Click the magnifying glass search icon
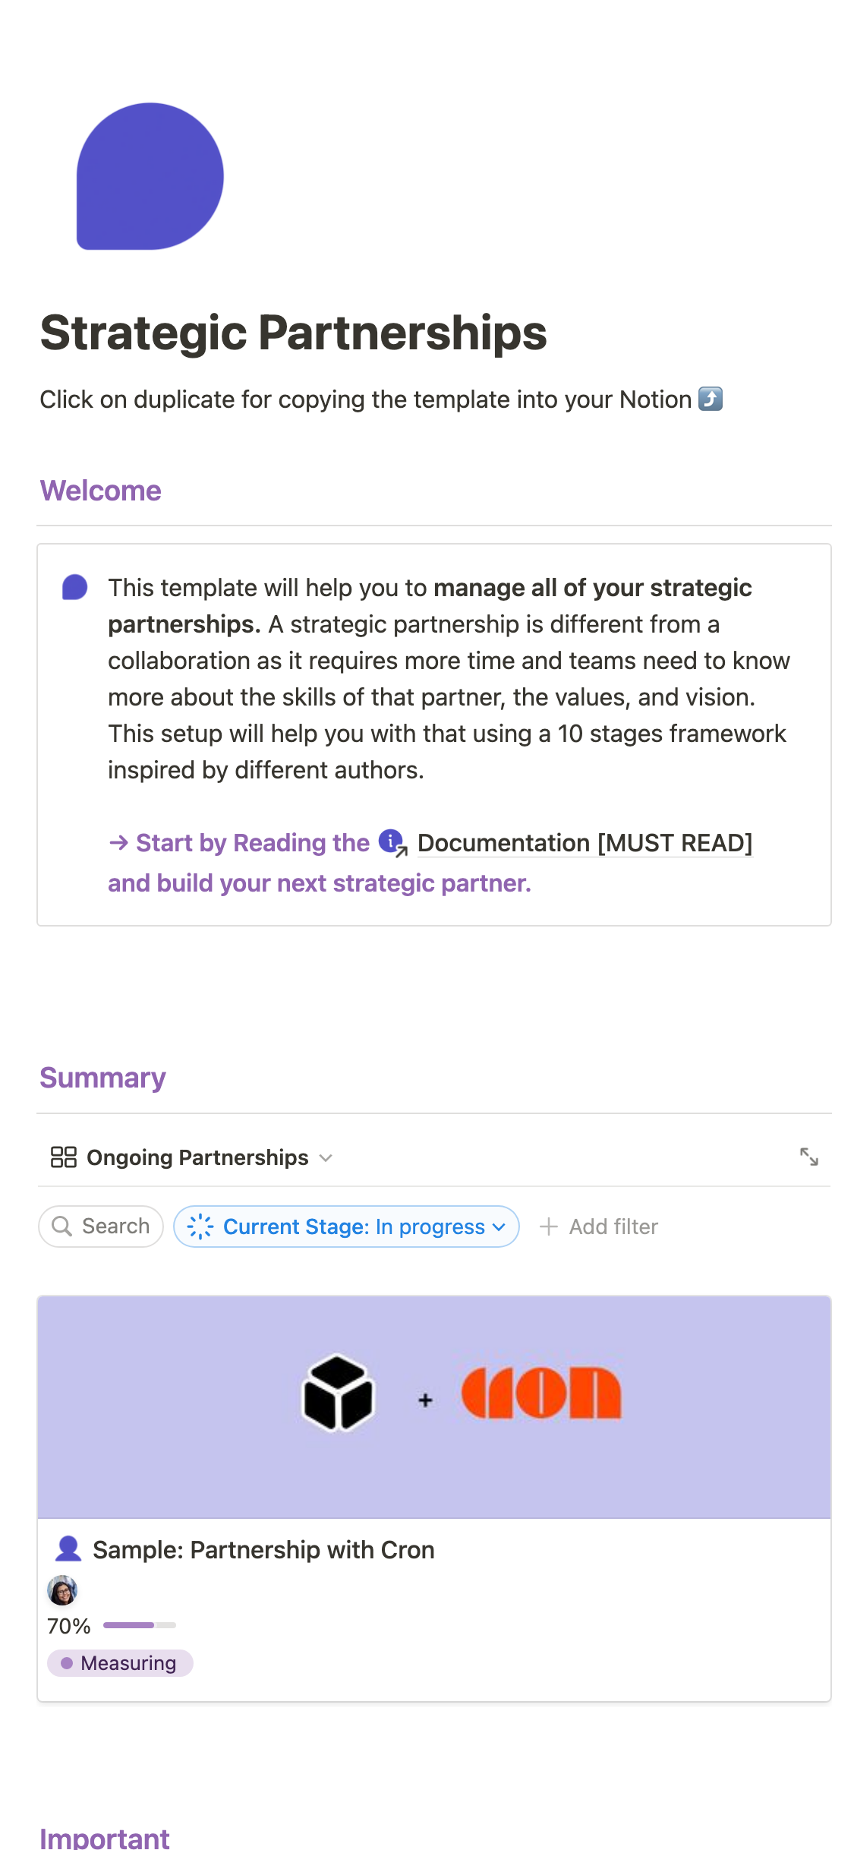 [x=61, y=1226]
